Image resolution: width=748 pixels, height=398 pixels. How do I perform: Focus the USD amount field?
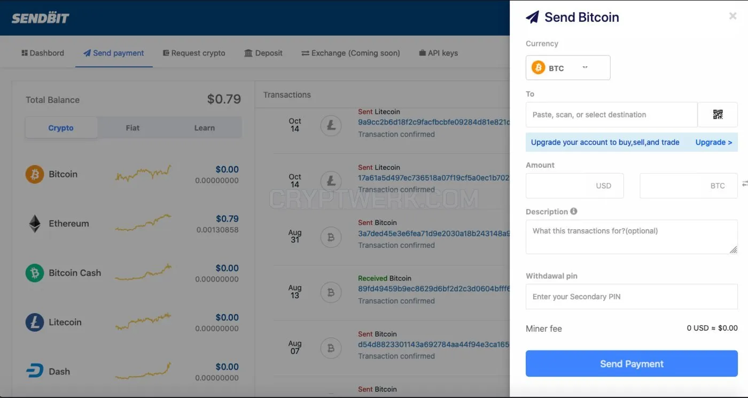(575, 185)
